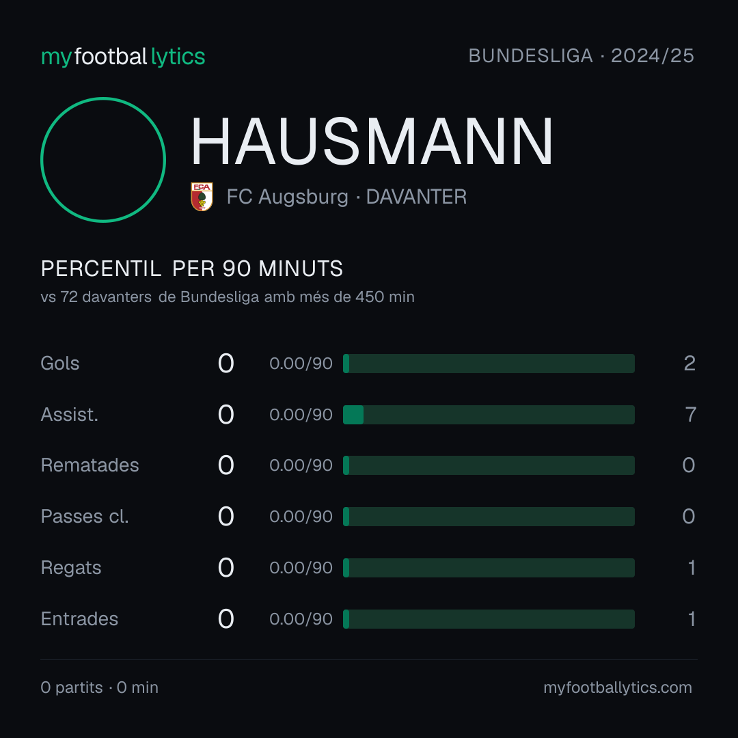Select the HAUSMANN player name heading
Image resolution: width=738 pixels, height=738 pixels.
coord(372,141)
